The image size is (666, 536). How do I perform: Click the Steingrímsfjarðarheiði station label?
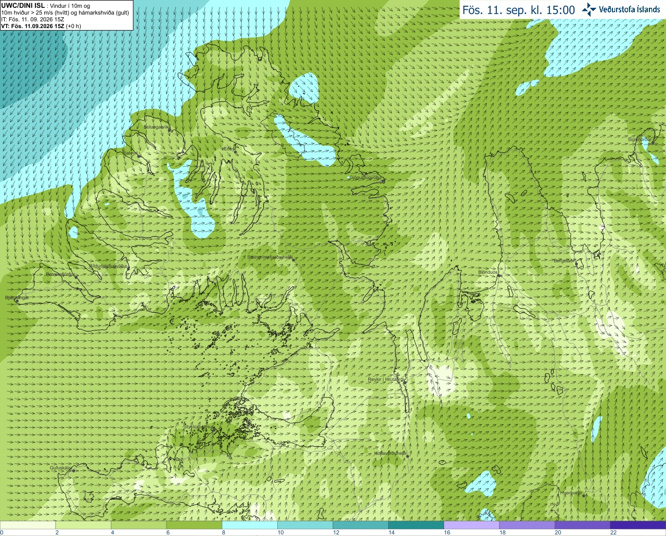(270, 257)
